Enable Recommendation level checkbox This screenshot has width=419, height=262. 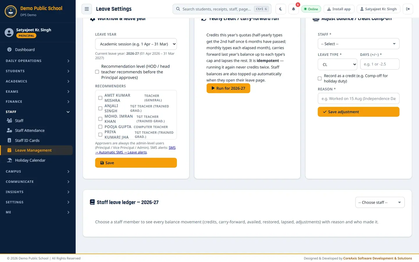click(x=97, y=72)
